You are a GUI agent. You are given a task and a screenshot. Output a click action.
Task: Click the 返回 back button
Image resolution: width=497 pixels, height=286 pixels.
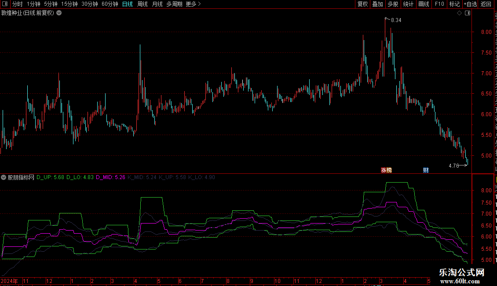(x=486, y=4)
